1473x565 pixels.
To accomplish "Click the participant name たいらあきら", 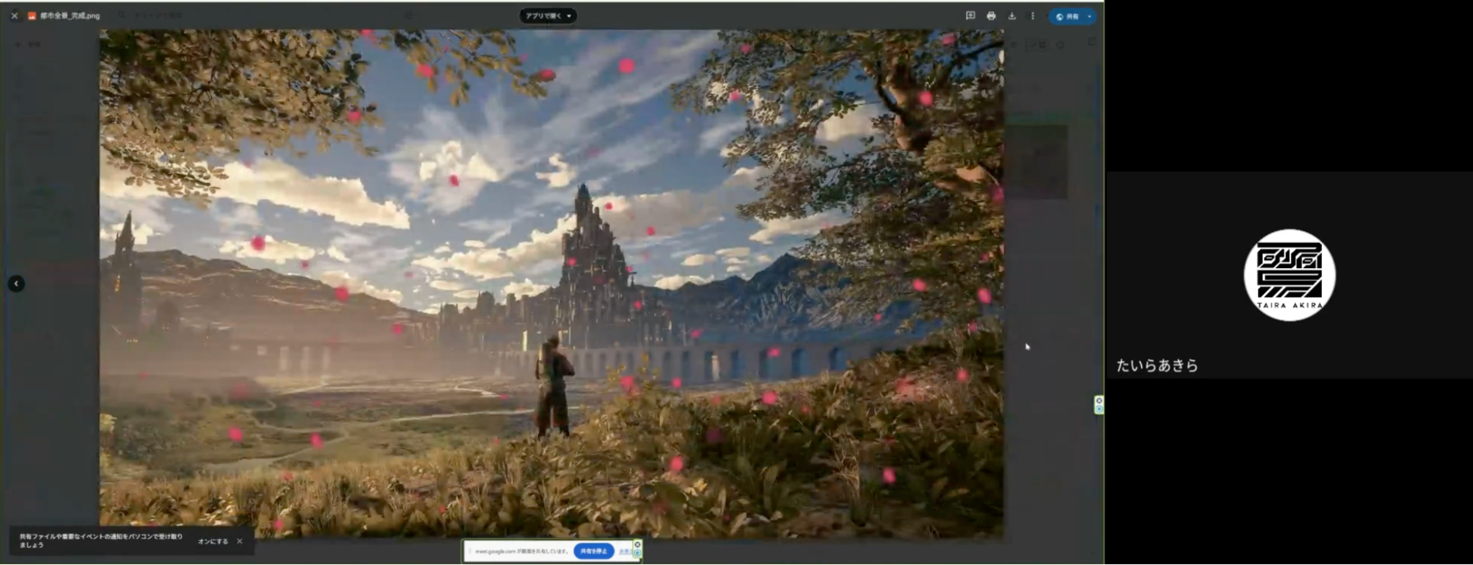I will click(1157, 365).
